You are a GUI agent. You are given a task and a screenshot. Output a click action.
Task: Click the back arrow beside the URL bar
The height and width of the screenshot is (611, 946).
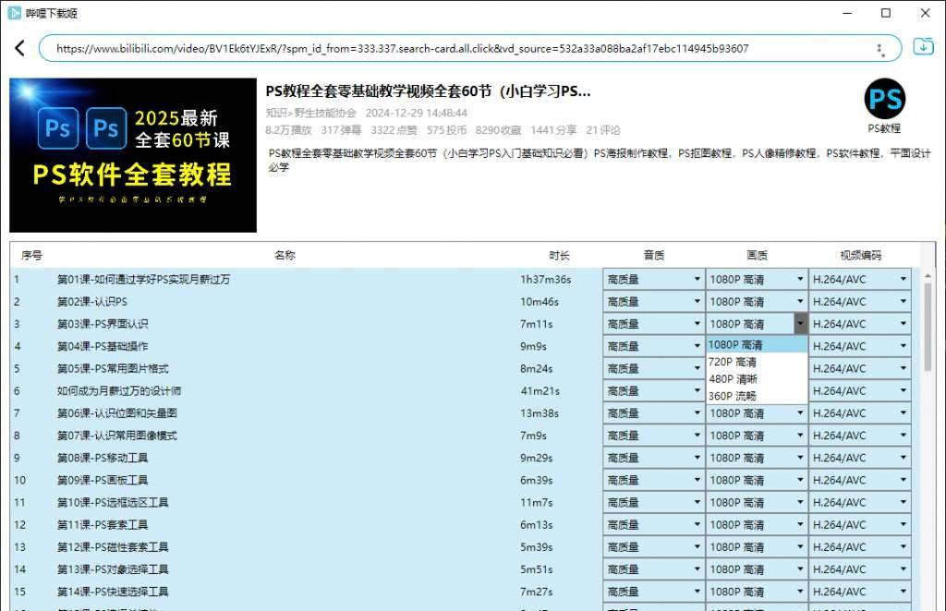(x=19, y=49)
